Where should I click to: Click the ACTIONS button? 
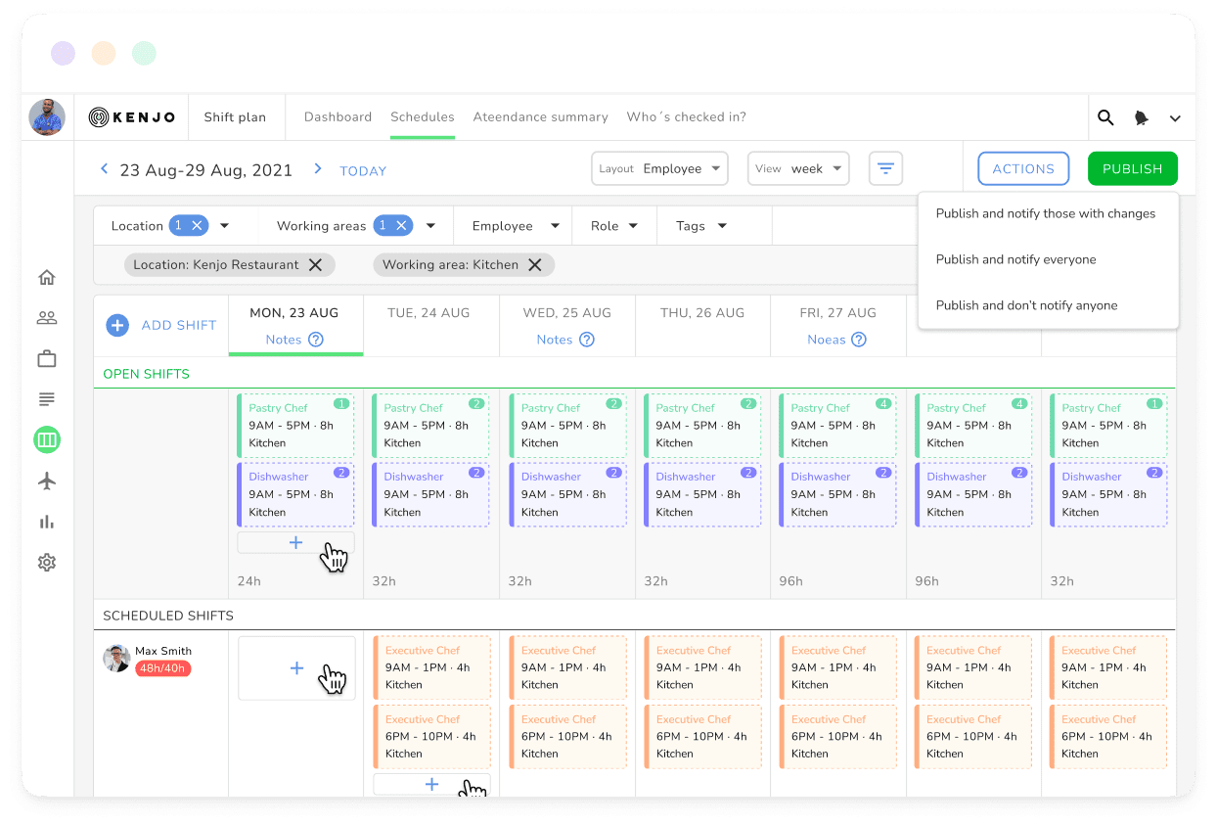click(x=1023, y=168)
